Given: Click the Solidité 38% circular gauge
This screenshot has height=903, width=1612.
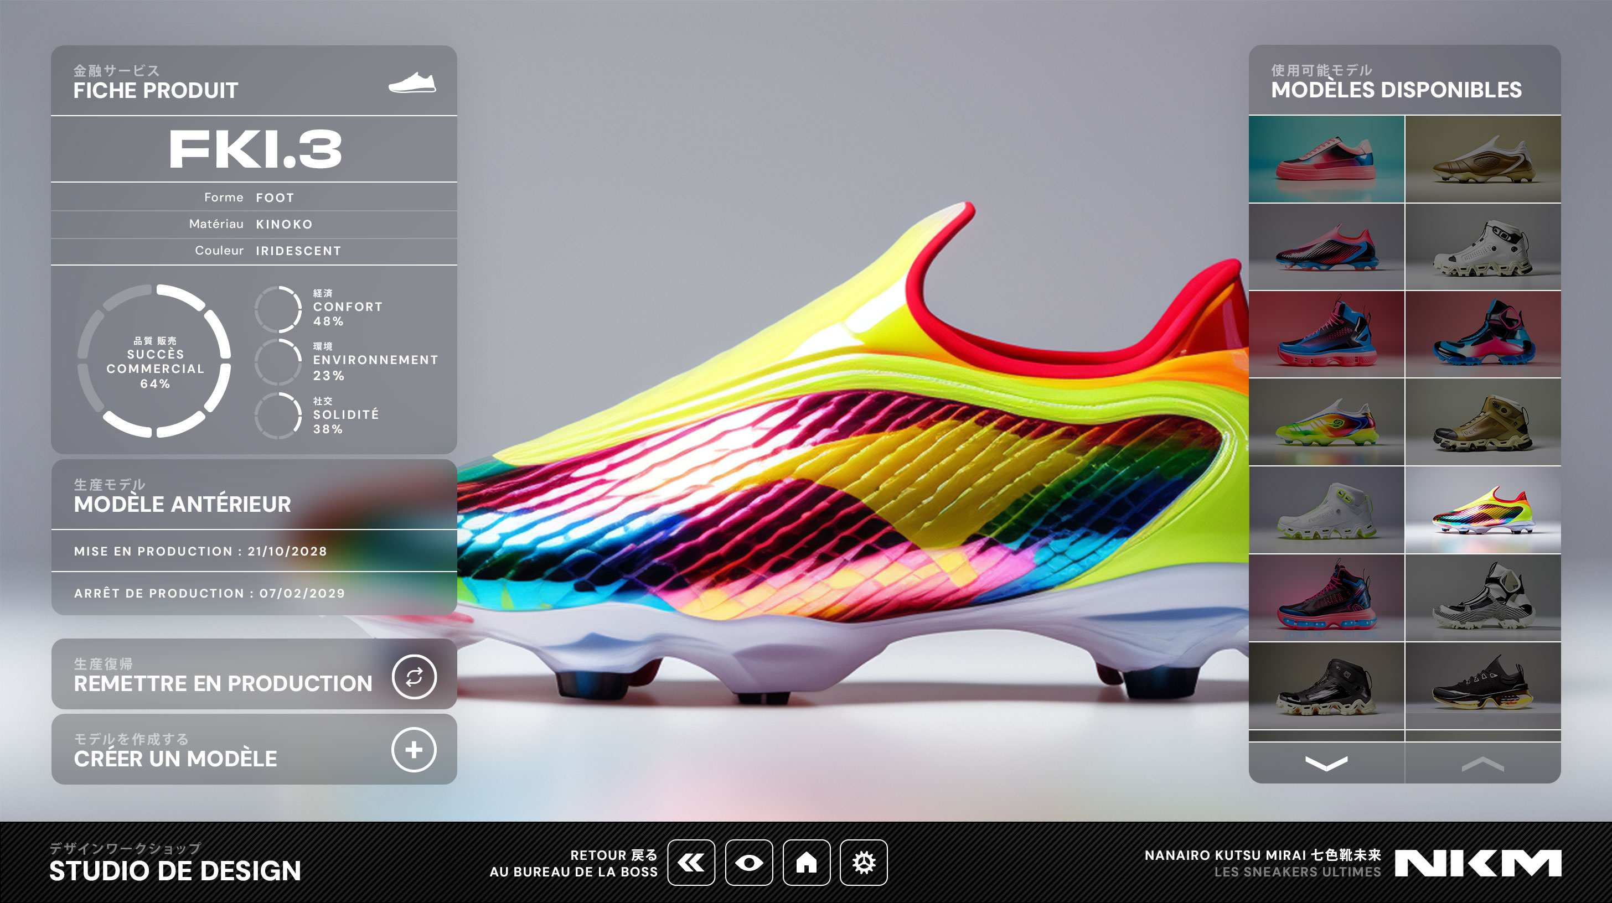Looking at the screenshot, I should point(278,415).
